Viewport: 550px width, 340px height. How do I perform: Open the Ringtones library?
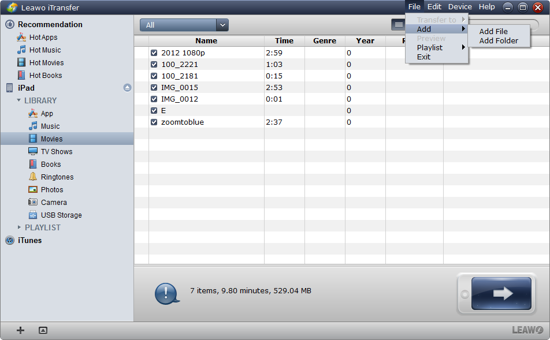coord(57,177)
